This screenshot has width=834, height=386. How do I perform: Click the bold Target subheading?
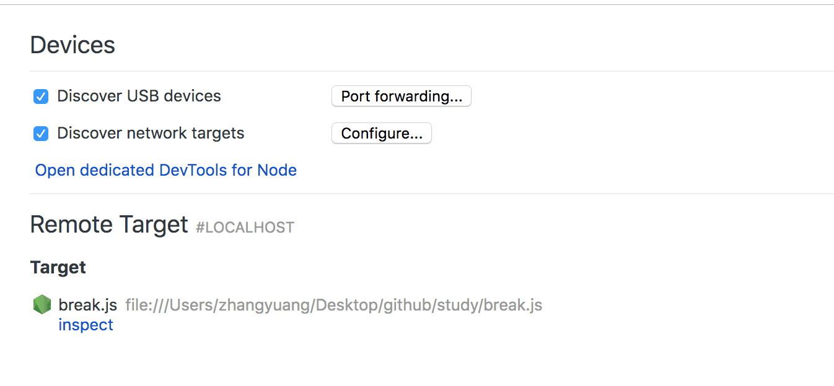58,267
